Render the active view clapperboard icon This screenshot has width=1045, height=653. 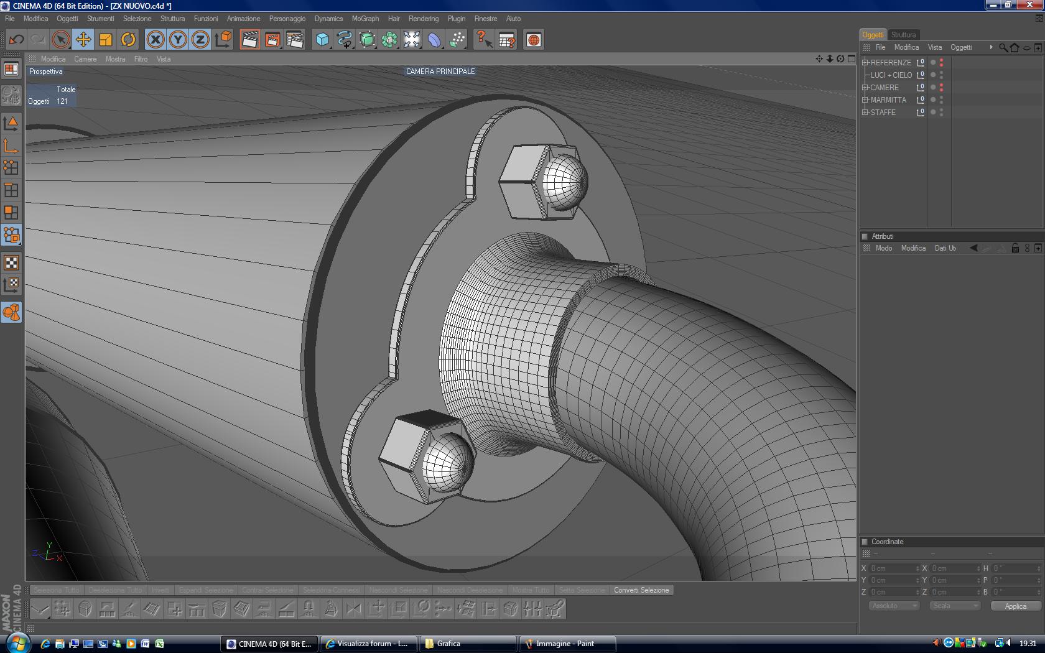click(249, 40)
